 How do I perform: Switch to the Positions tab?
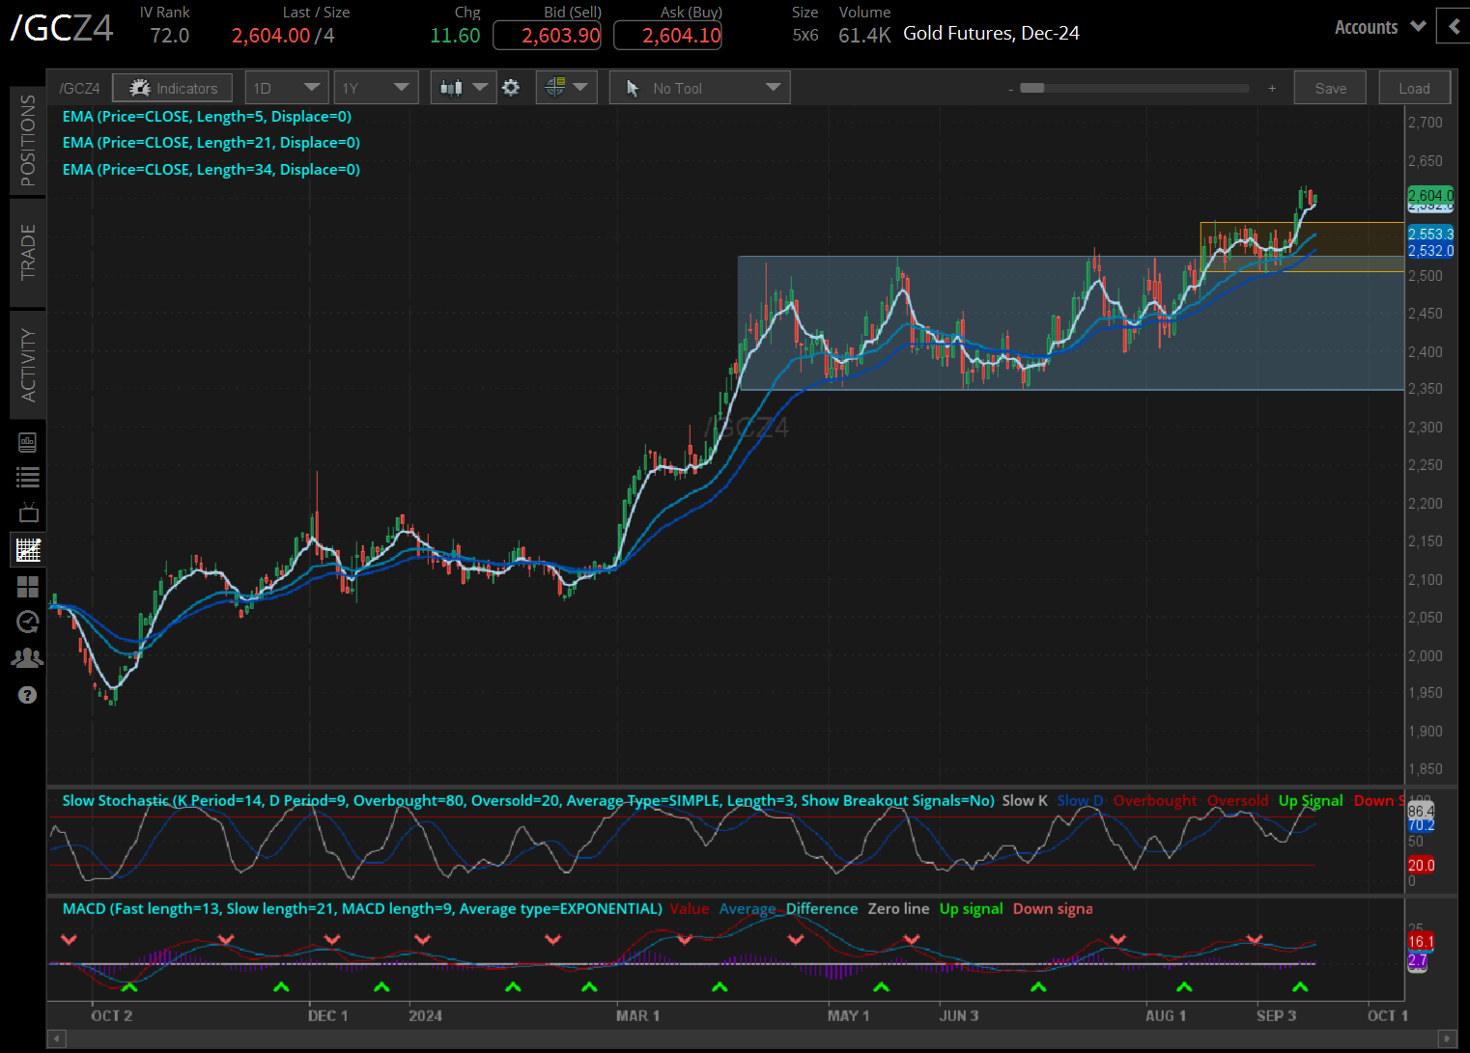(28, 140)
